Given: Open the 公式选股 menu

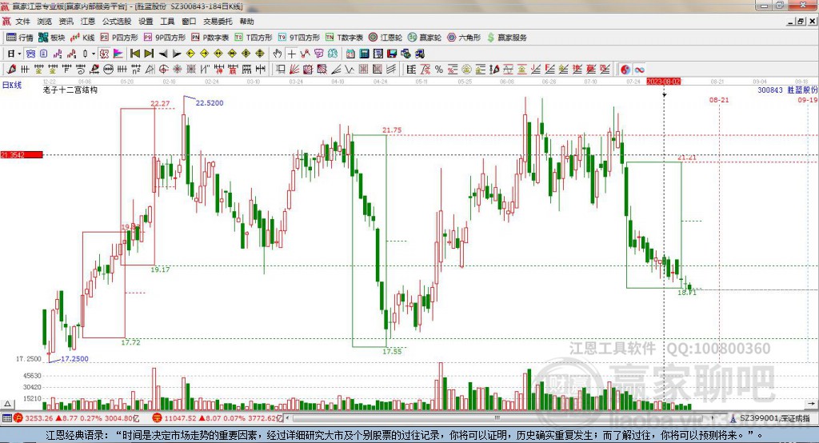Looking at the screenshot, I should coord(117,22).
